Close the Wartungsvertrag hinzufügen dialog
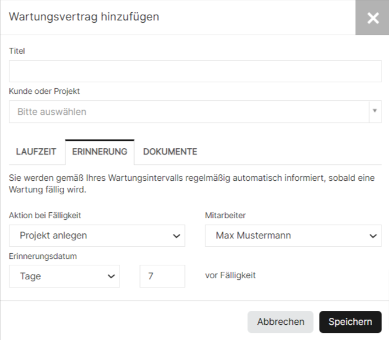This screenshot has height=340, width=389. (372, 17)
